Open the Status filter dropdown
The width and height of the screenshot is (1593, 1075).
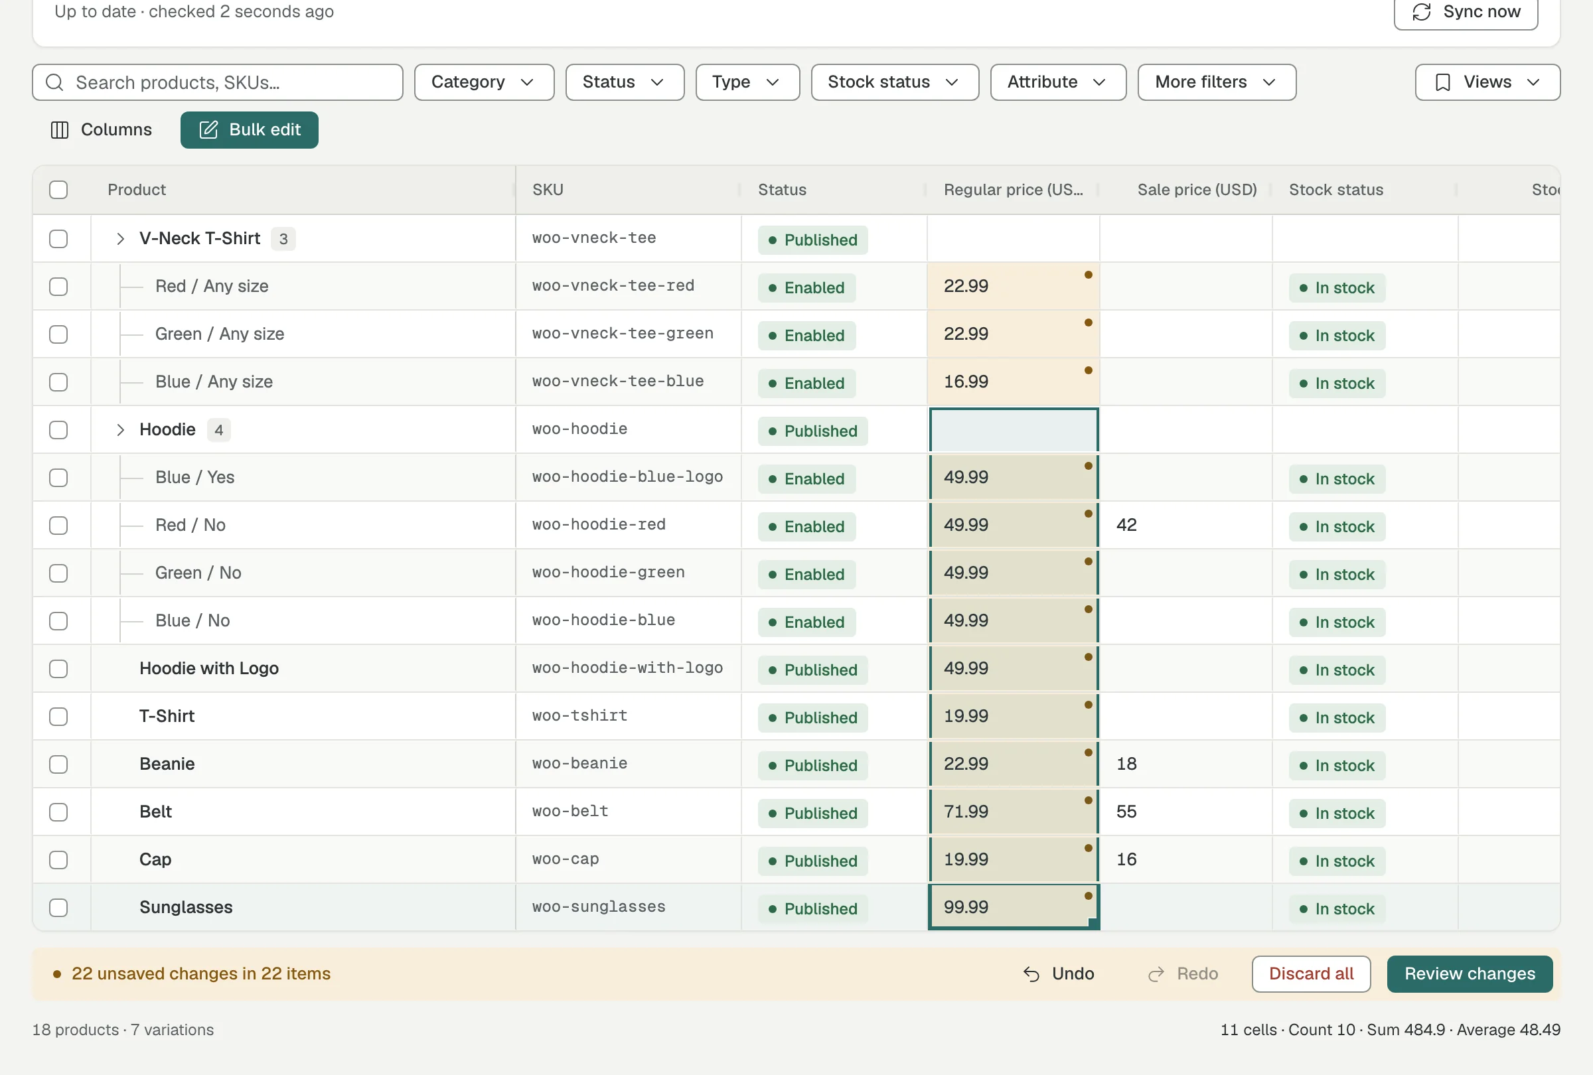(625, 82)
